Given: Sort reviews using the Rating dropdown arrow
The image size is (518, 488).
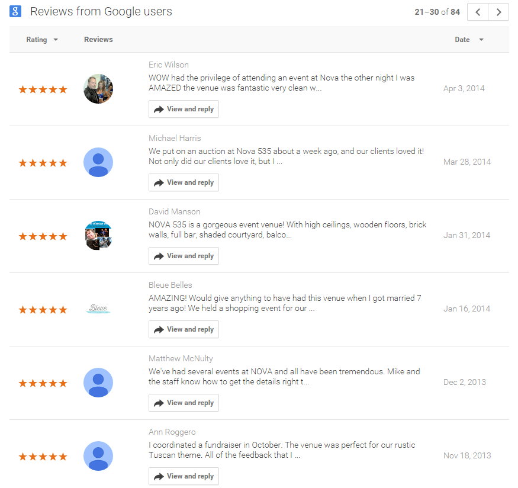Looking at the screenshot, I should tap(56, 40).
